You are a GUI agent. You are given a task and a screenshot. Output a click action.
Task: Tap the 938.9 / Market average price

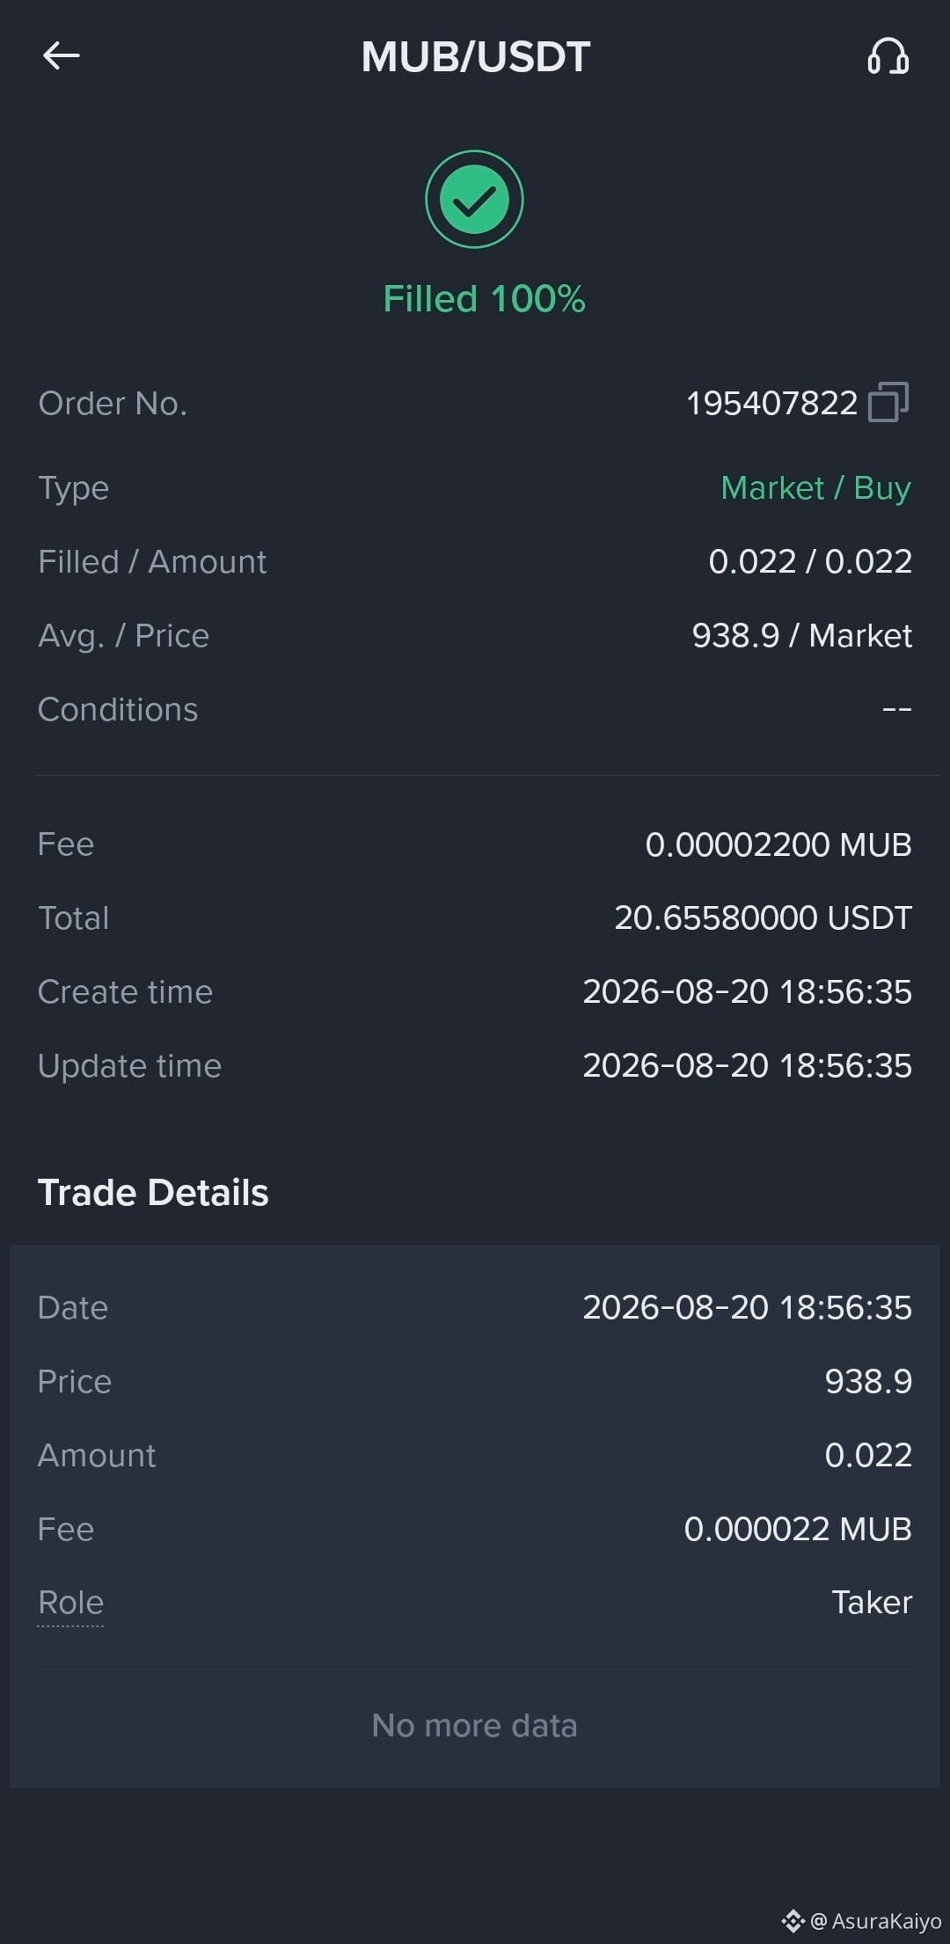click(801, 635)
